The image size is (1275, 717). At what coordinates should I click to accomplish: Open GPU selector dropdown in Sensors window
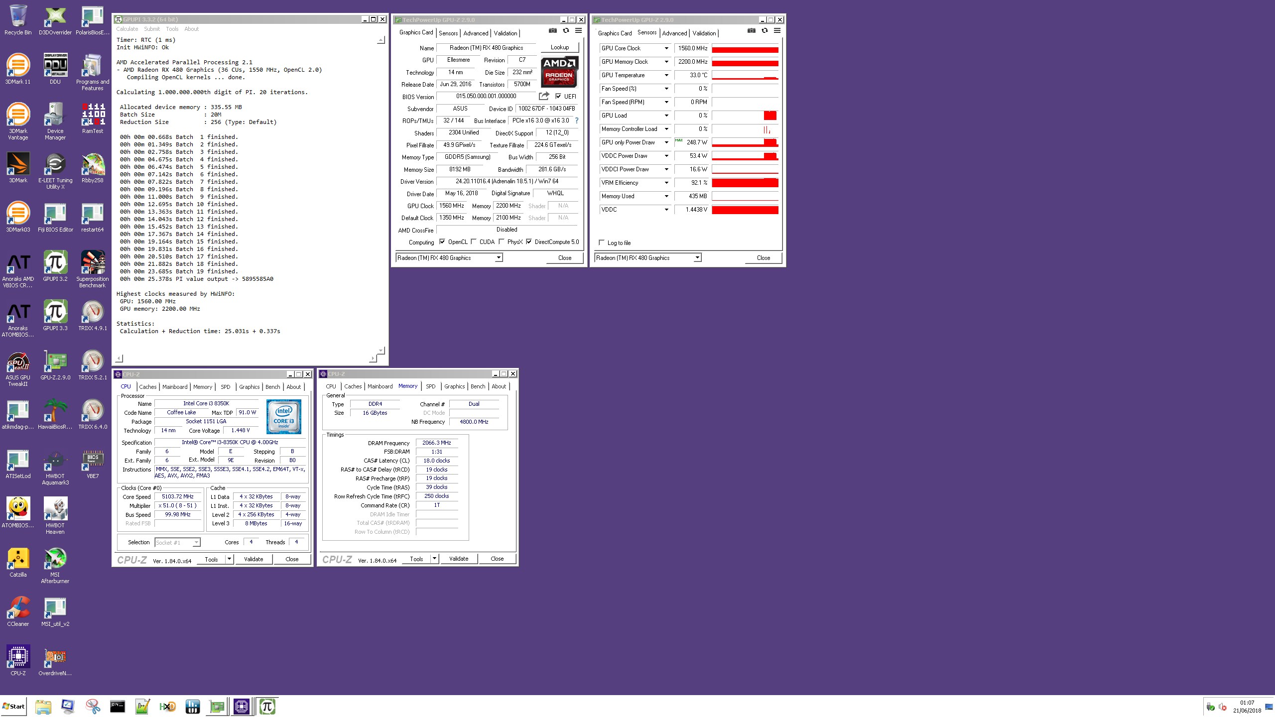(697, 258)
